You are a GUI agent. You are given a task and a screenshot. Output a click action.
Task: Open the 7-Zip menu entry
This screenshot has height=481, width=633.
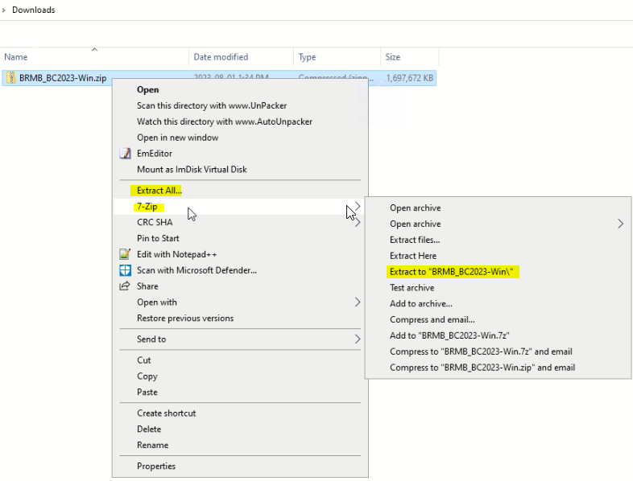point(147,207)
